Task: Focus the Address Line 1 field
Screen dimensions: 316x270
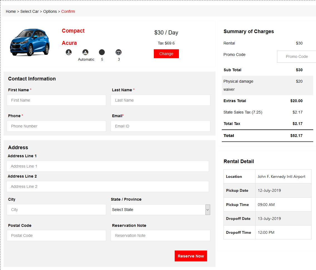Action: 108,166
